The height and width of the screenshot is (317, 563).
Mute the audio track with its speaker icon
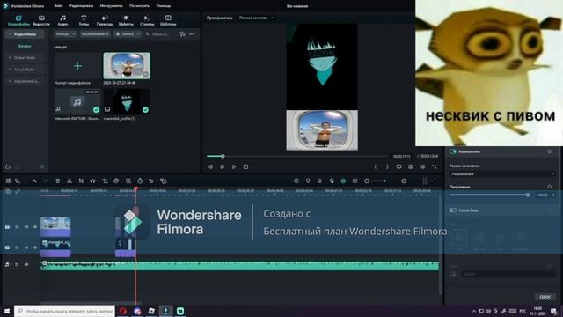26,264
